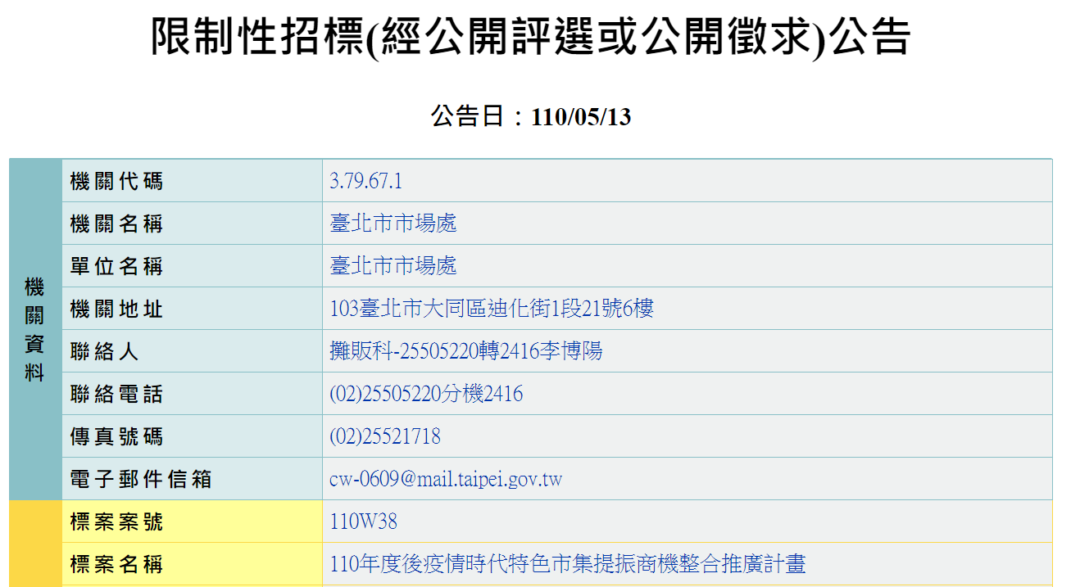
Task: Select address 103臺北市大同區迪化街1段21號6樓
Action: (492, 309)
